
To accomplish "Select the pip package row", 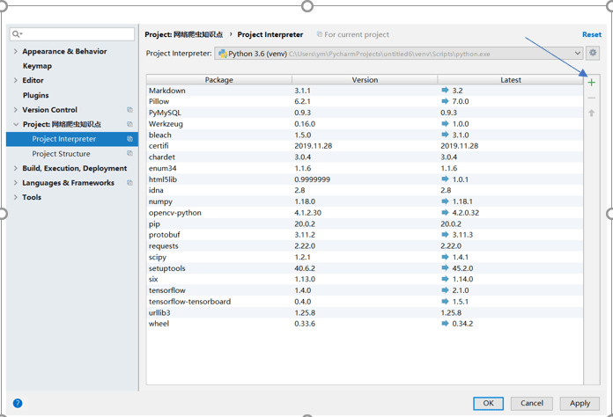I will [365, 223].
